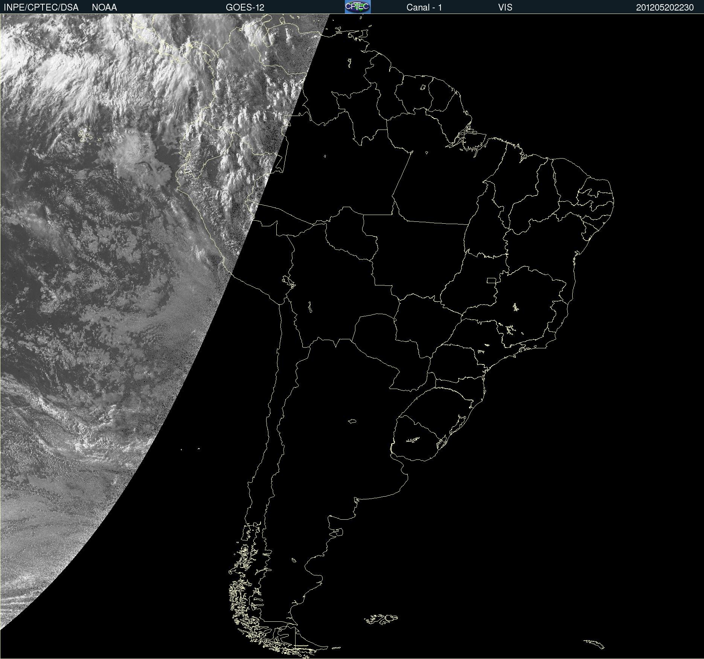Click the Canal - 1 label
Viewport: 704px width, 659px height.
[x=424, y=8]
